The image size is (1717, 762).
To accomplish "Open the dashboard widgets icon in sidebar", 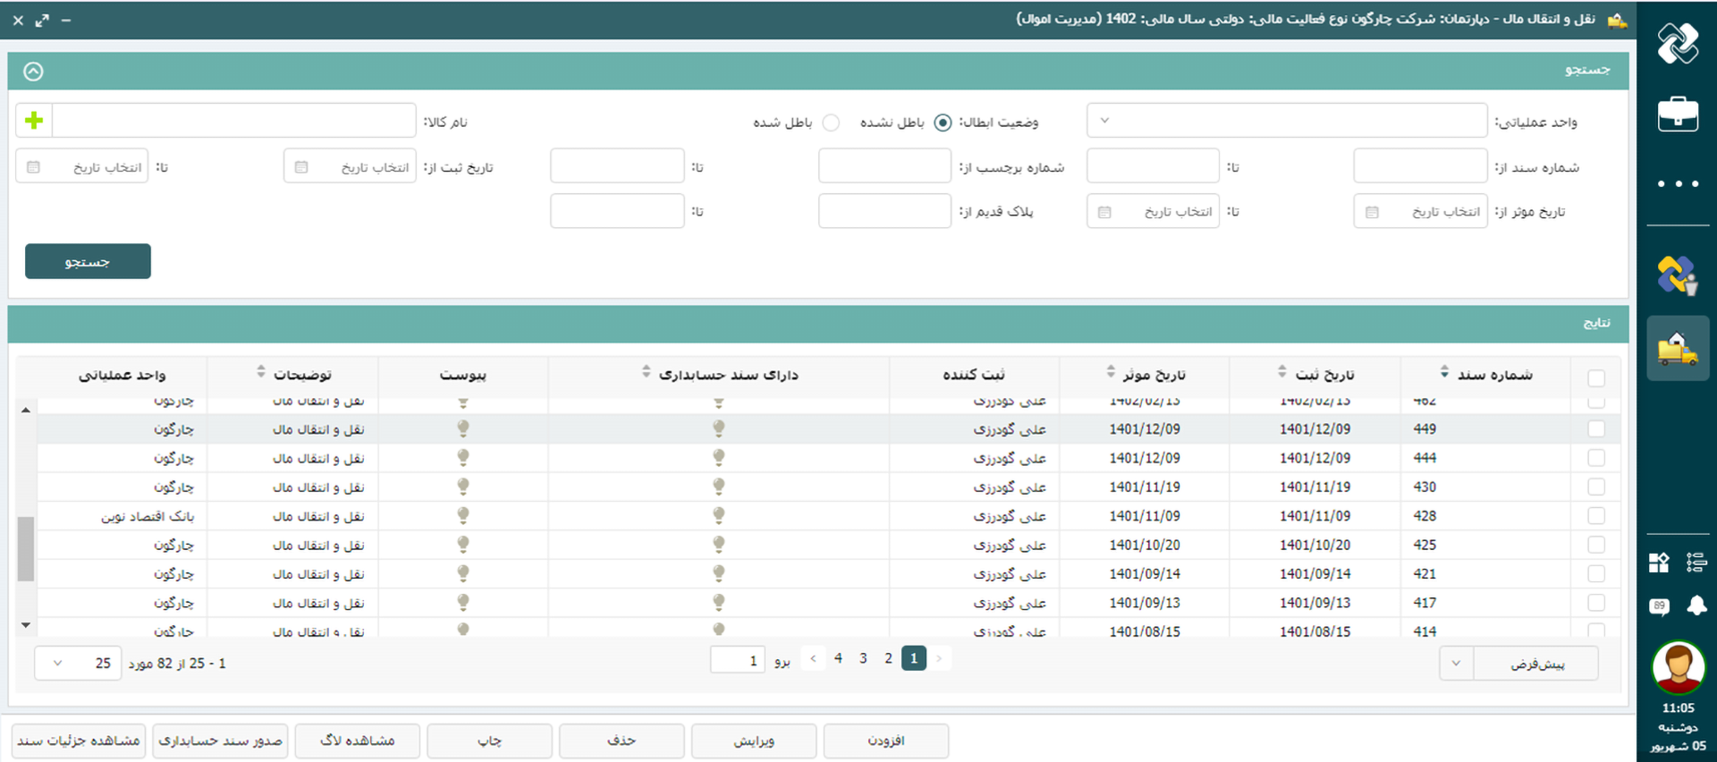I will tap(1659, 563).
